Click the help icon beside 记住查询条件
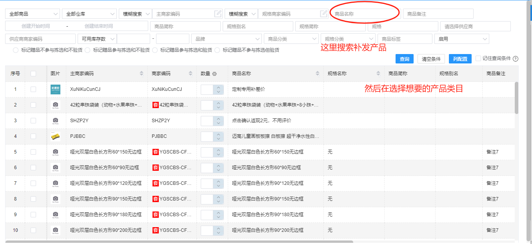The image size is (532, 244). point(516,59)
